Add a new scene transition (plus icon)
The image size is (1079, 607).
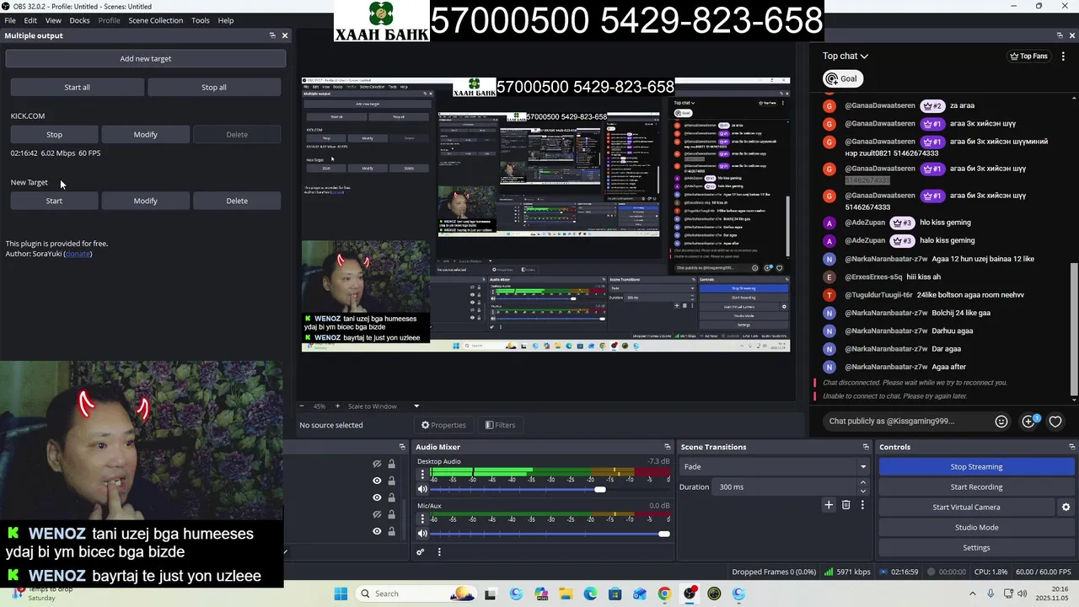pyautogui.click(x=829, y=505)
